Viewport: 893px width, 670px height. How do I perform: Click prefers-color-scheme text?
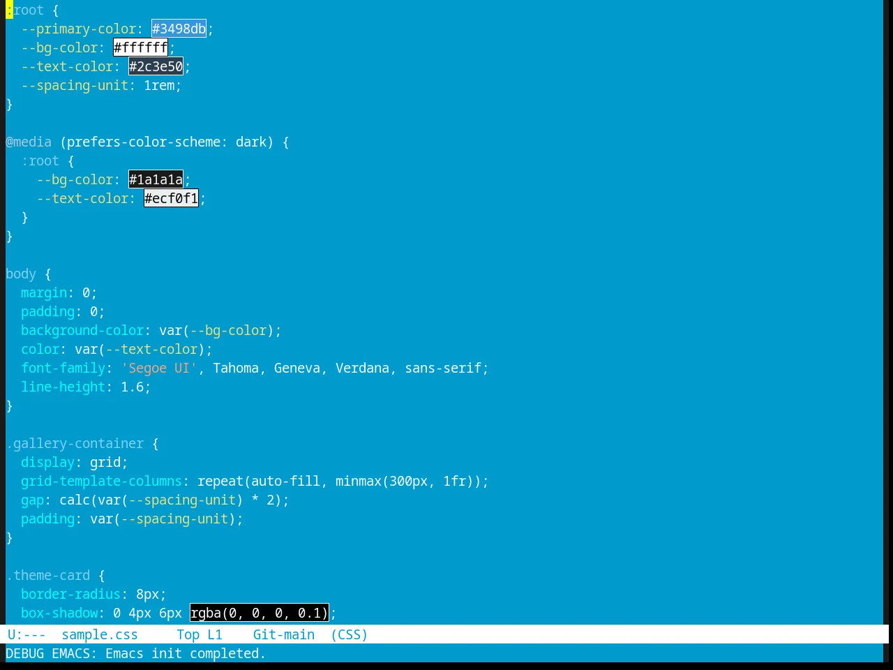click(x=144, y=142)
